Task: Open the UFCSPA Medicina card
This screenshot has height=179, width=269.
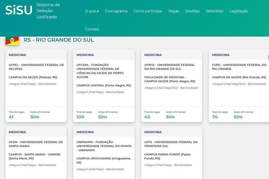Action: click(104, 86)
